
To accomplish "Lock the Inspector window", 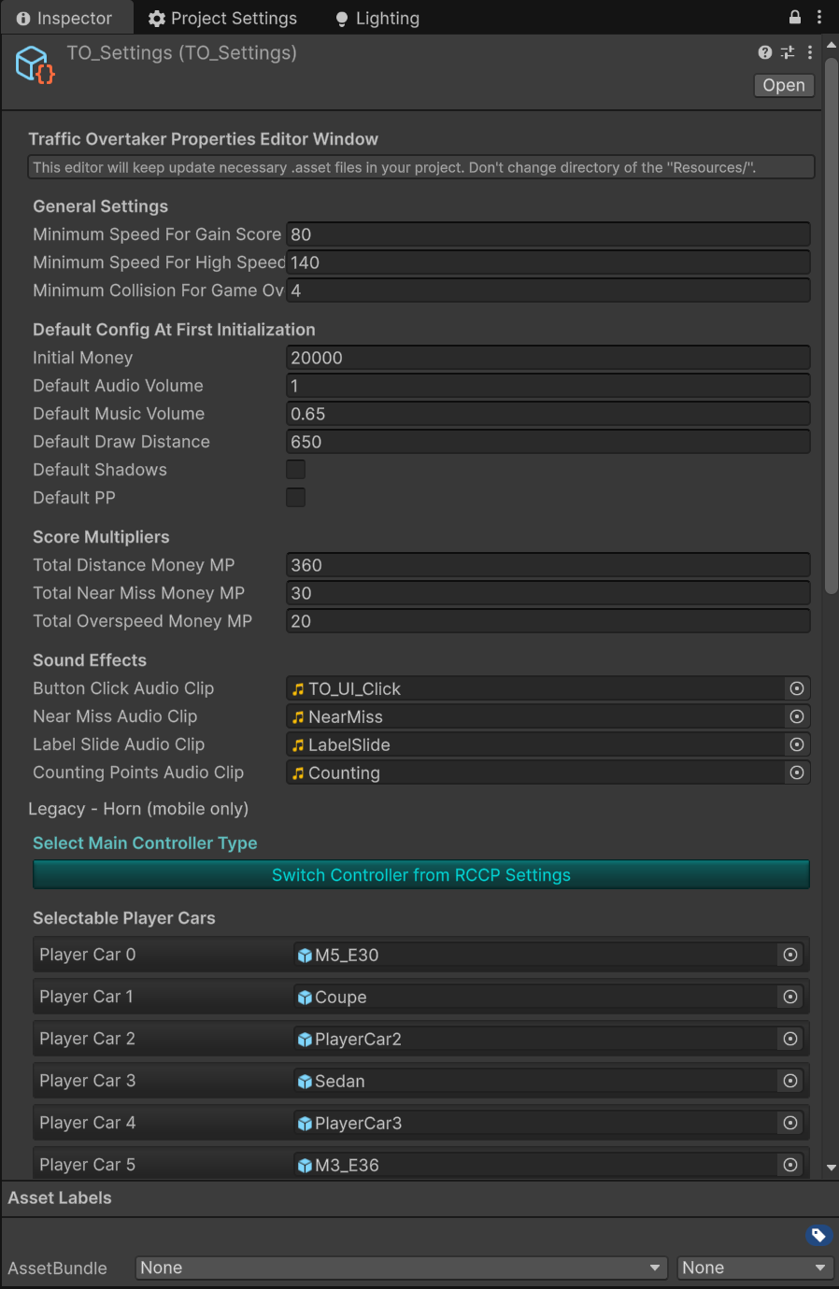I will coord(795,17).
